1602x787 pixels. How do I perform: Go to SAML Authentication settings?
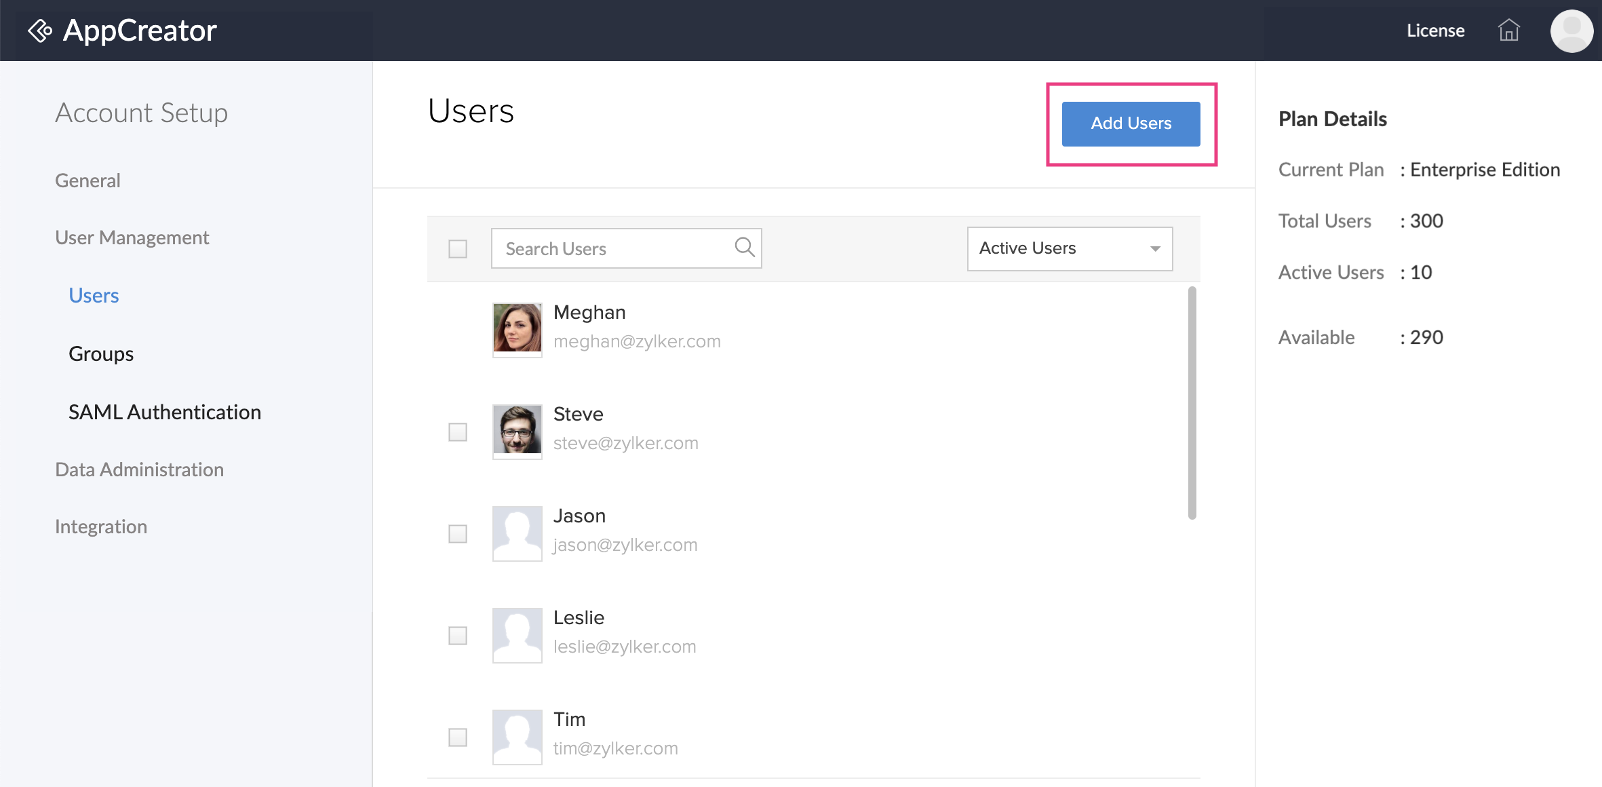pyautogui.click(x=165, y=412)
